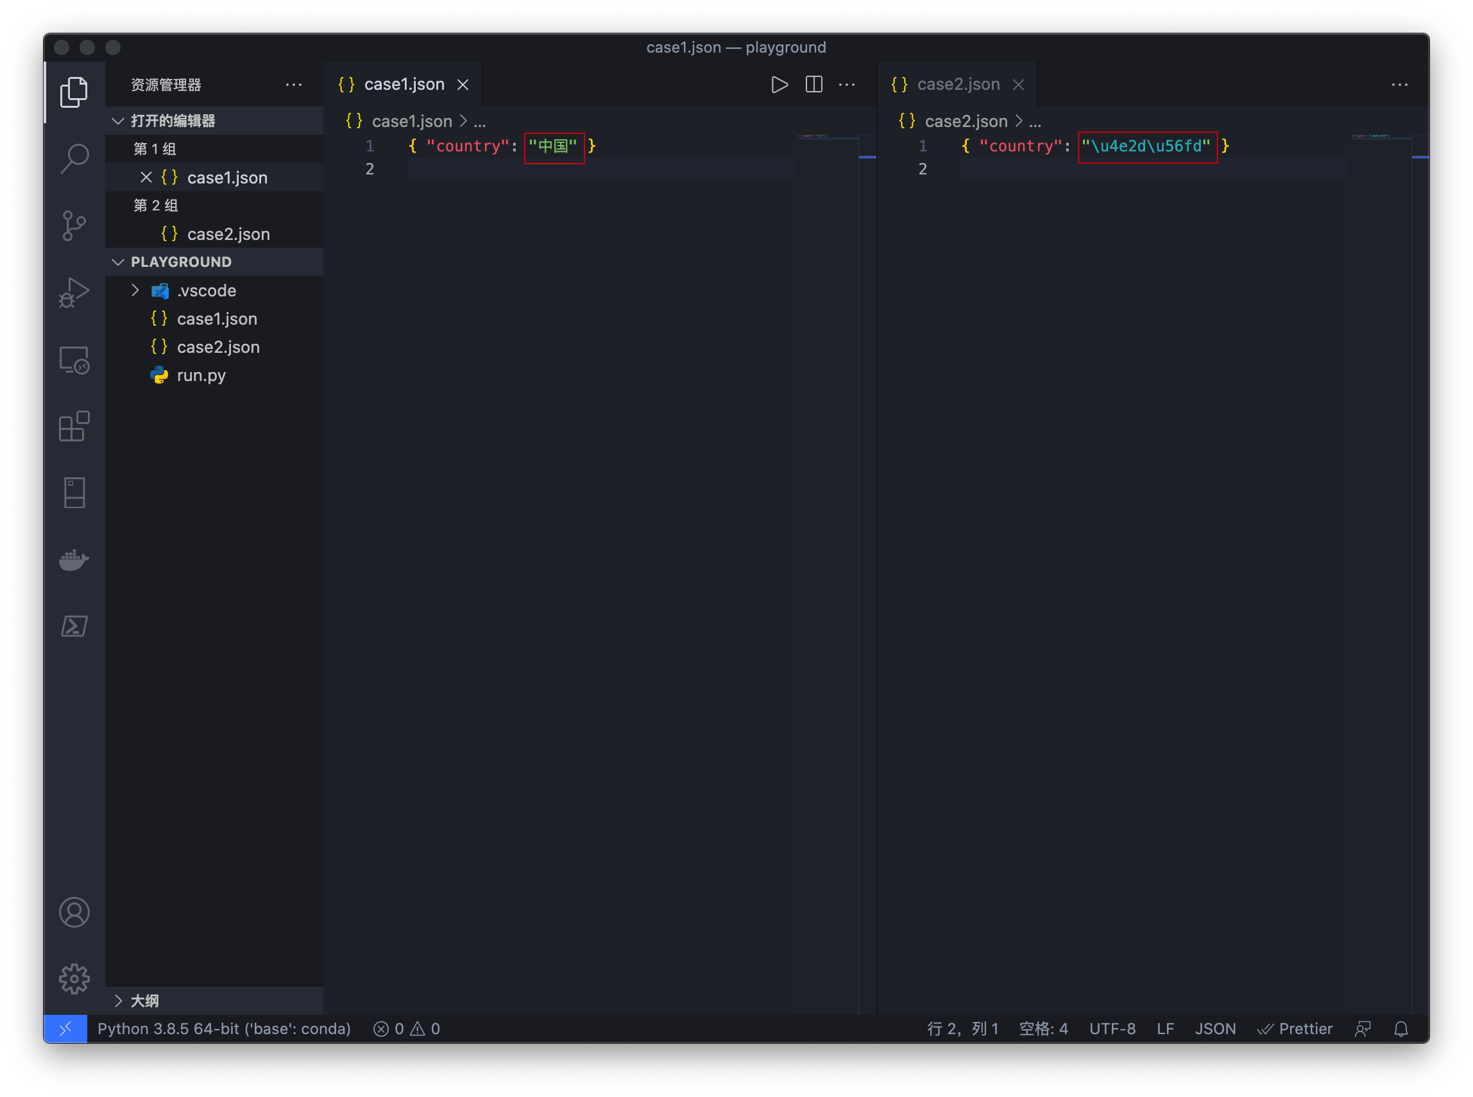This screenshot has height=1097, width=1473.
Task: Click the remote window indicator in status bar
Action: pos(65,1028)
